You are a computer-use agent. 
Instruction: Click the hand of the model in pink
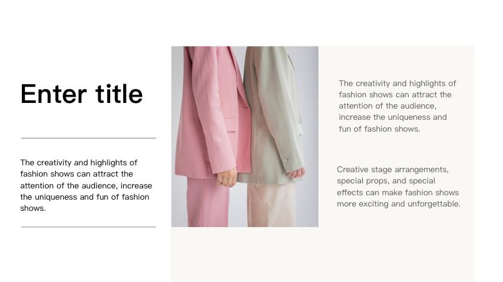(x=227, y=177)
